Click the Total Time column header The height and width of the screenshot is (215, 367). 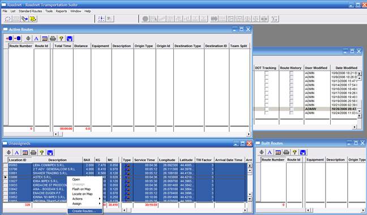(63, 46)
